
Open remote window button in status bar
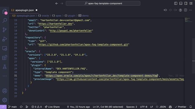pos(3,107)
